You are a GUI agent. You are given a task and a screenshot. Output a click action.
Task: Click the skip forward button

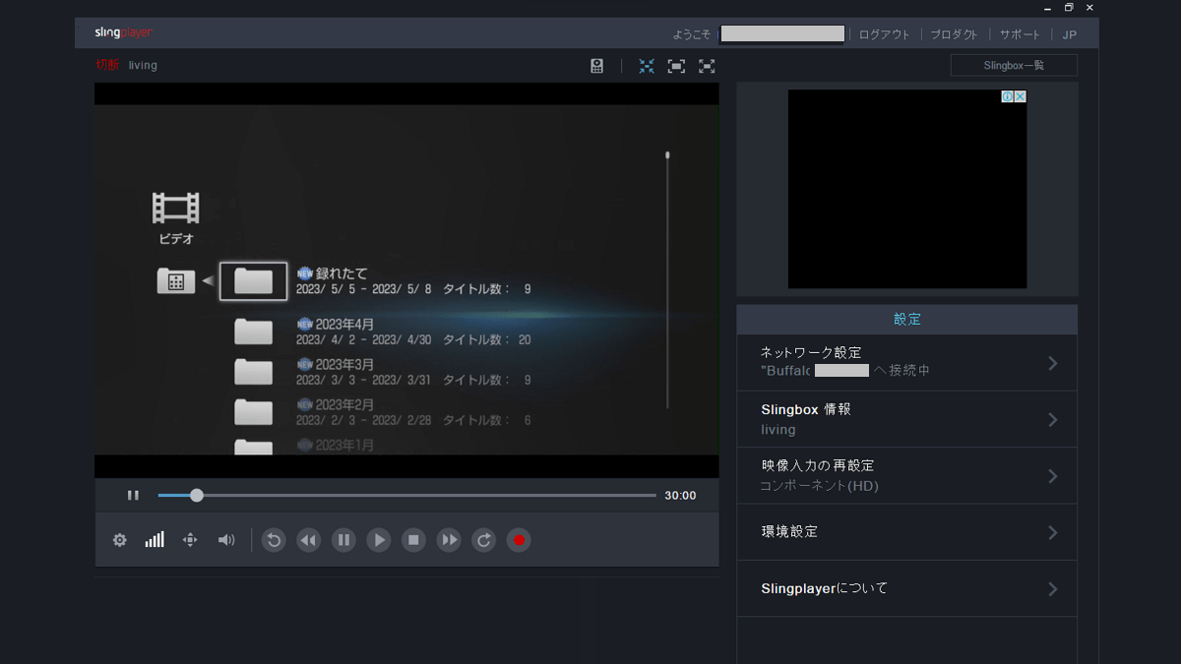point(483,540)
